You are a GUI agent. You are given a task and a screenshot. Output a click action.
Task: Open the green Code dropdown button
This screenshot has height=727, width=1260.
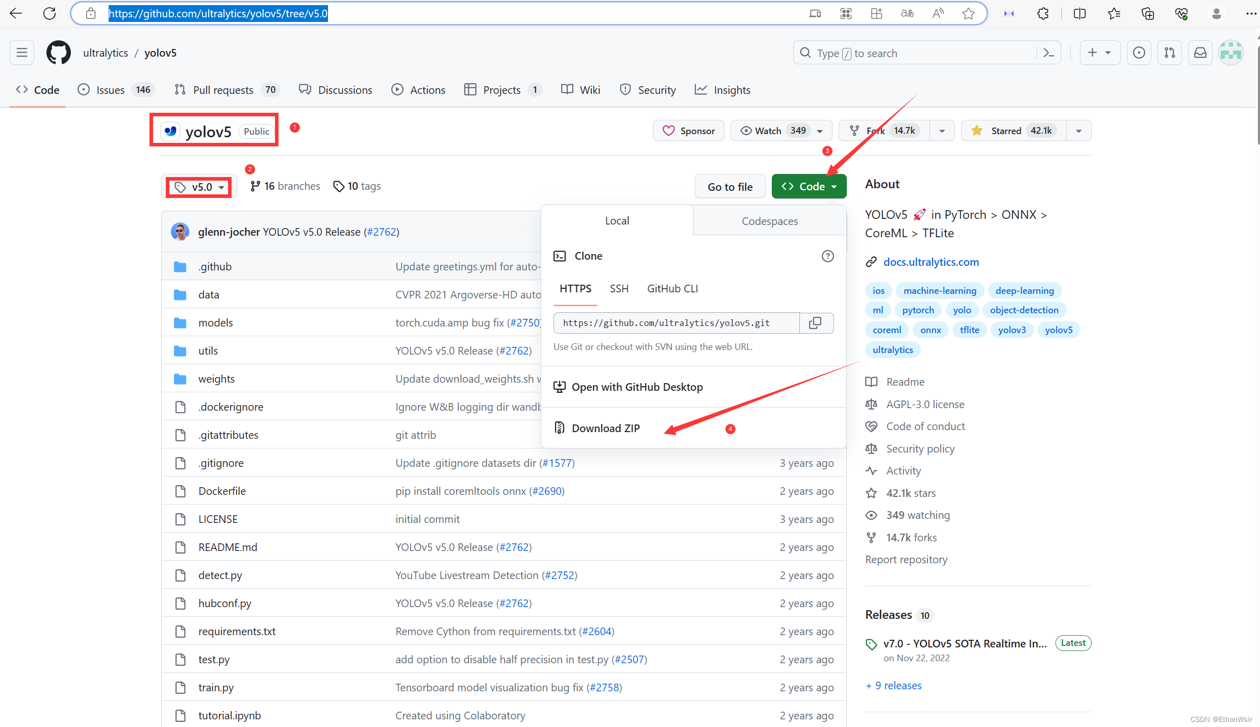809,186
